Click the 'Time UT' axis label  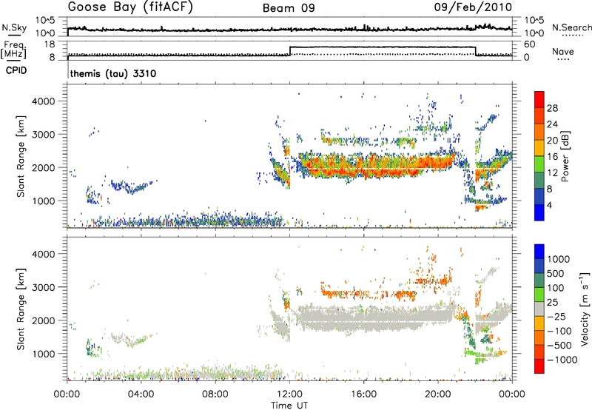[x=289, y=406]
